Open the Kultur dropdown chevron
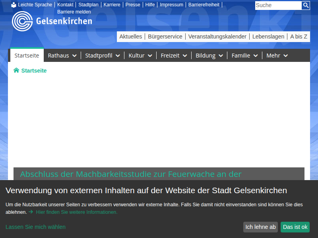Image resolution: width=318 pixels, height=238 pixels. 150,56
